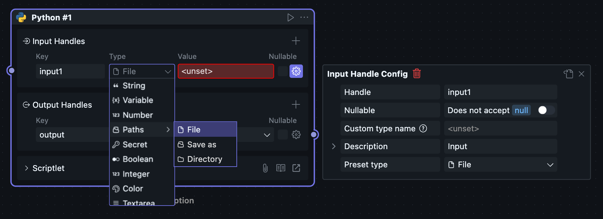The height and width of the screenshot is (219, 603).
Task: Open input1 handle settings gear
Action: 296,71
